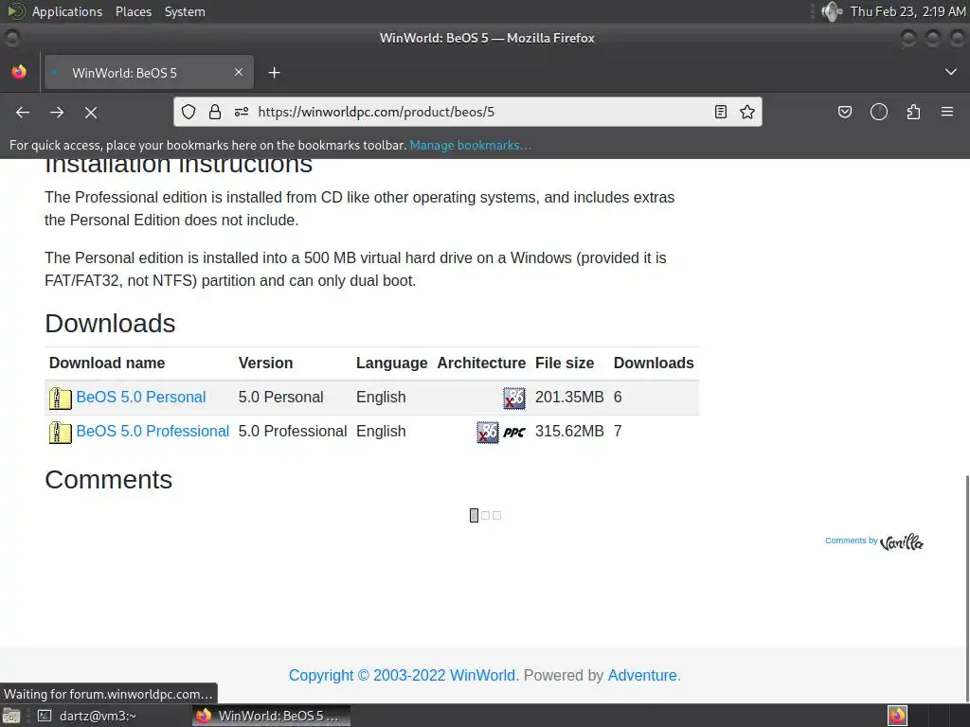Download BeOS 5.0 Personal

pos(141,397)
